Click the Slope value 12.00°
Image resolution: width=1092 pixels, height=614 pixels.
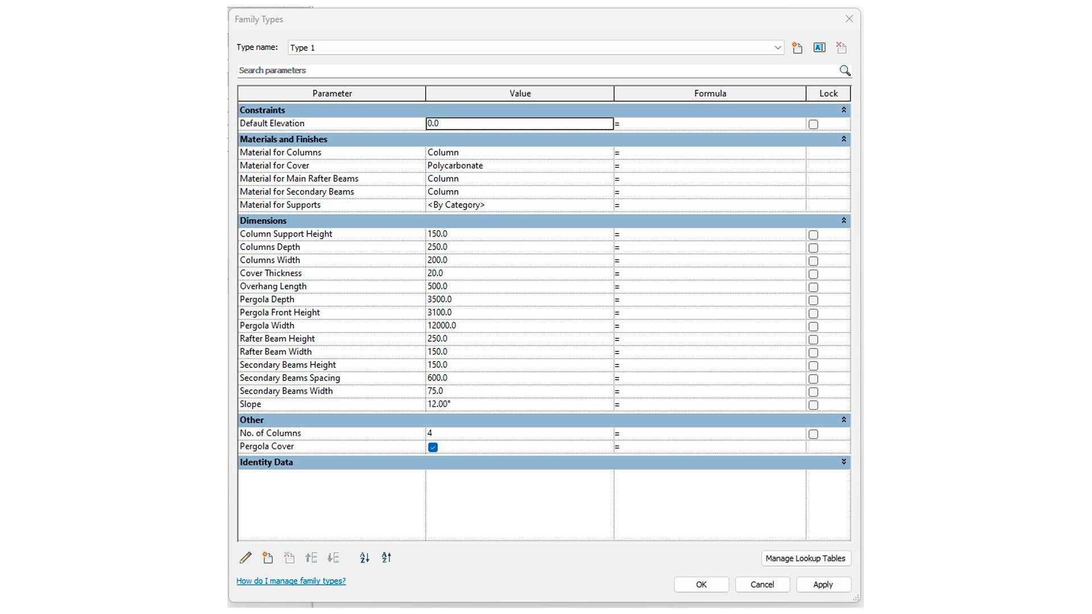tap(519, 404)
